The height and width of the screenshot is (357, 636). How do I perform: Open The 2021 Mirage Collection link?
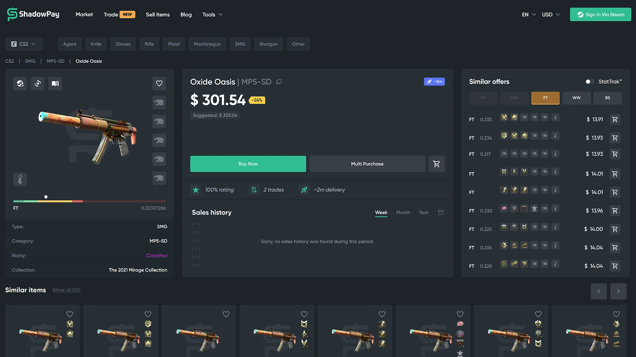[x=138, y=270]
